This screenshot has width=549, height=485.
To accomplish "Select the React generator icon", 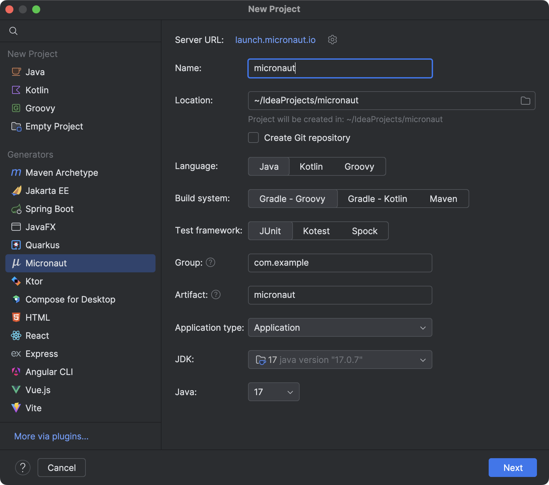I will click(16, 335).
